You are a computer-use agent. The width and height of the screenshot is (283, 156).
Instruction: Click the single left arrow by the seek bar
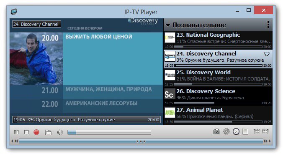(x=12, y=141)
